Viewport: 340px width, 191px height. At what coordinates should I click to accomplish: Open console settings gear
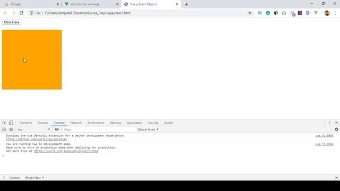click(x=336, y=129)
